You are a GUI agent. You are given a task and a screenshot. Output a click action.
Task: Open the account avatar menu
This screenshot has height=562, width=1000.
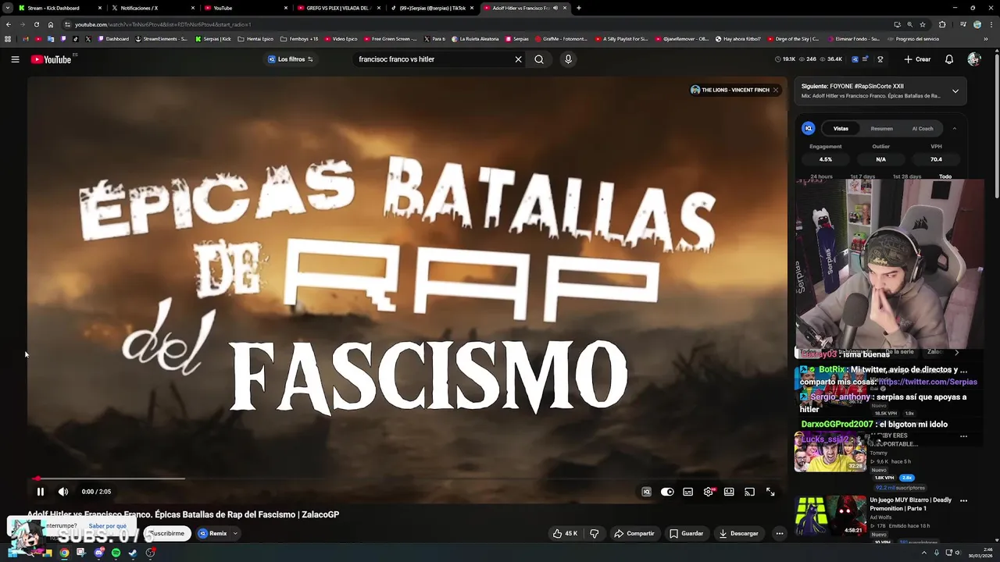coord(973,59)
